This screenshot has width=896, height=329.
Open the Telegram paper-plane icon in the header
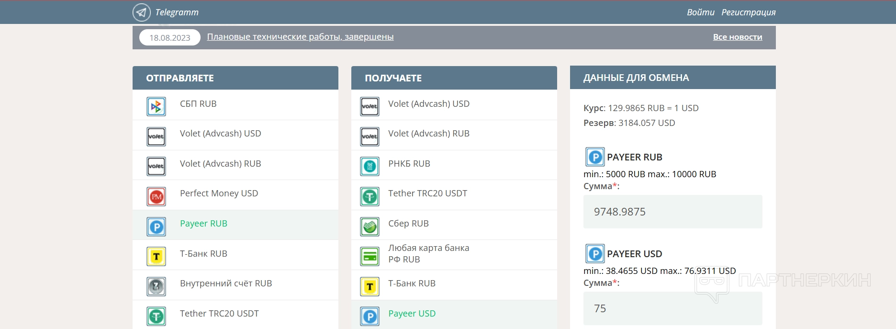click(141, 12)
